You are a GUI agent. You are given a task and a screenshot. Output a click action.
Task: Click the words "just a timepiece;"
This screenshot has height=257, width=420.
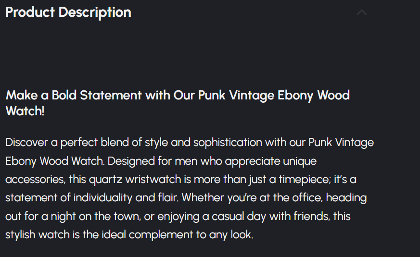pos(265,179)
